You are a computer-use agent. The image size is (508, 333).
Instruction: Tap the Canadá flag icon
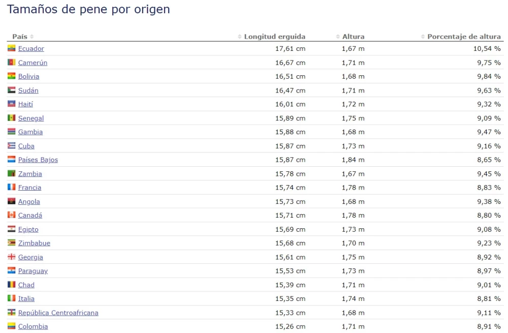11,215
